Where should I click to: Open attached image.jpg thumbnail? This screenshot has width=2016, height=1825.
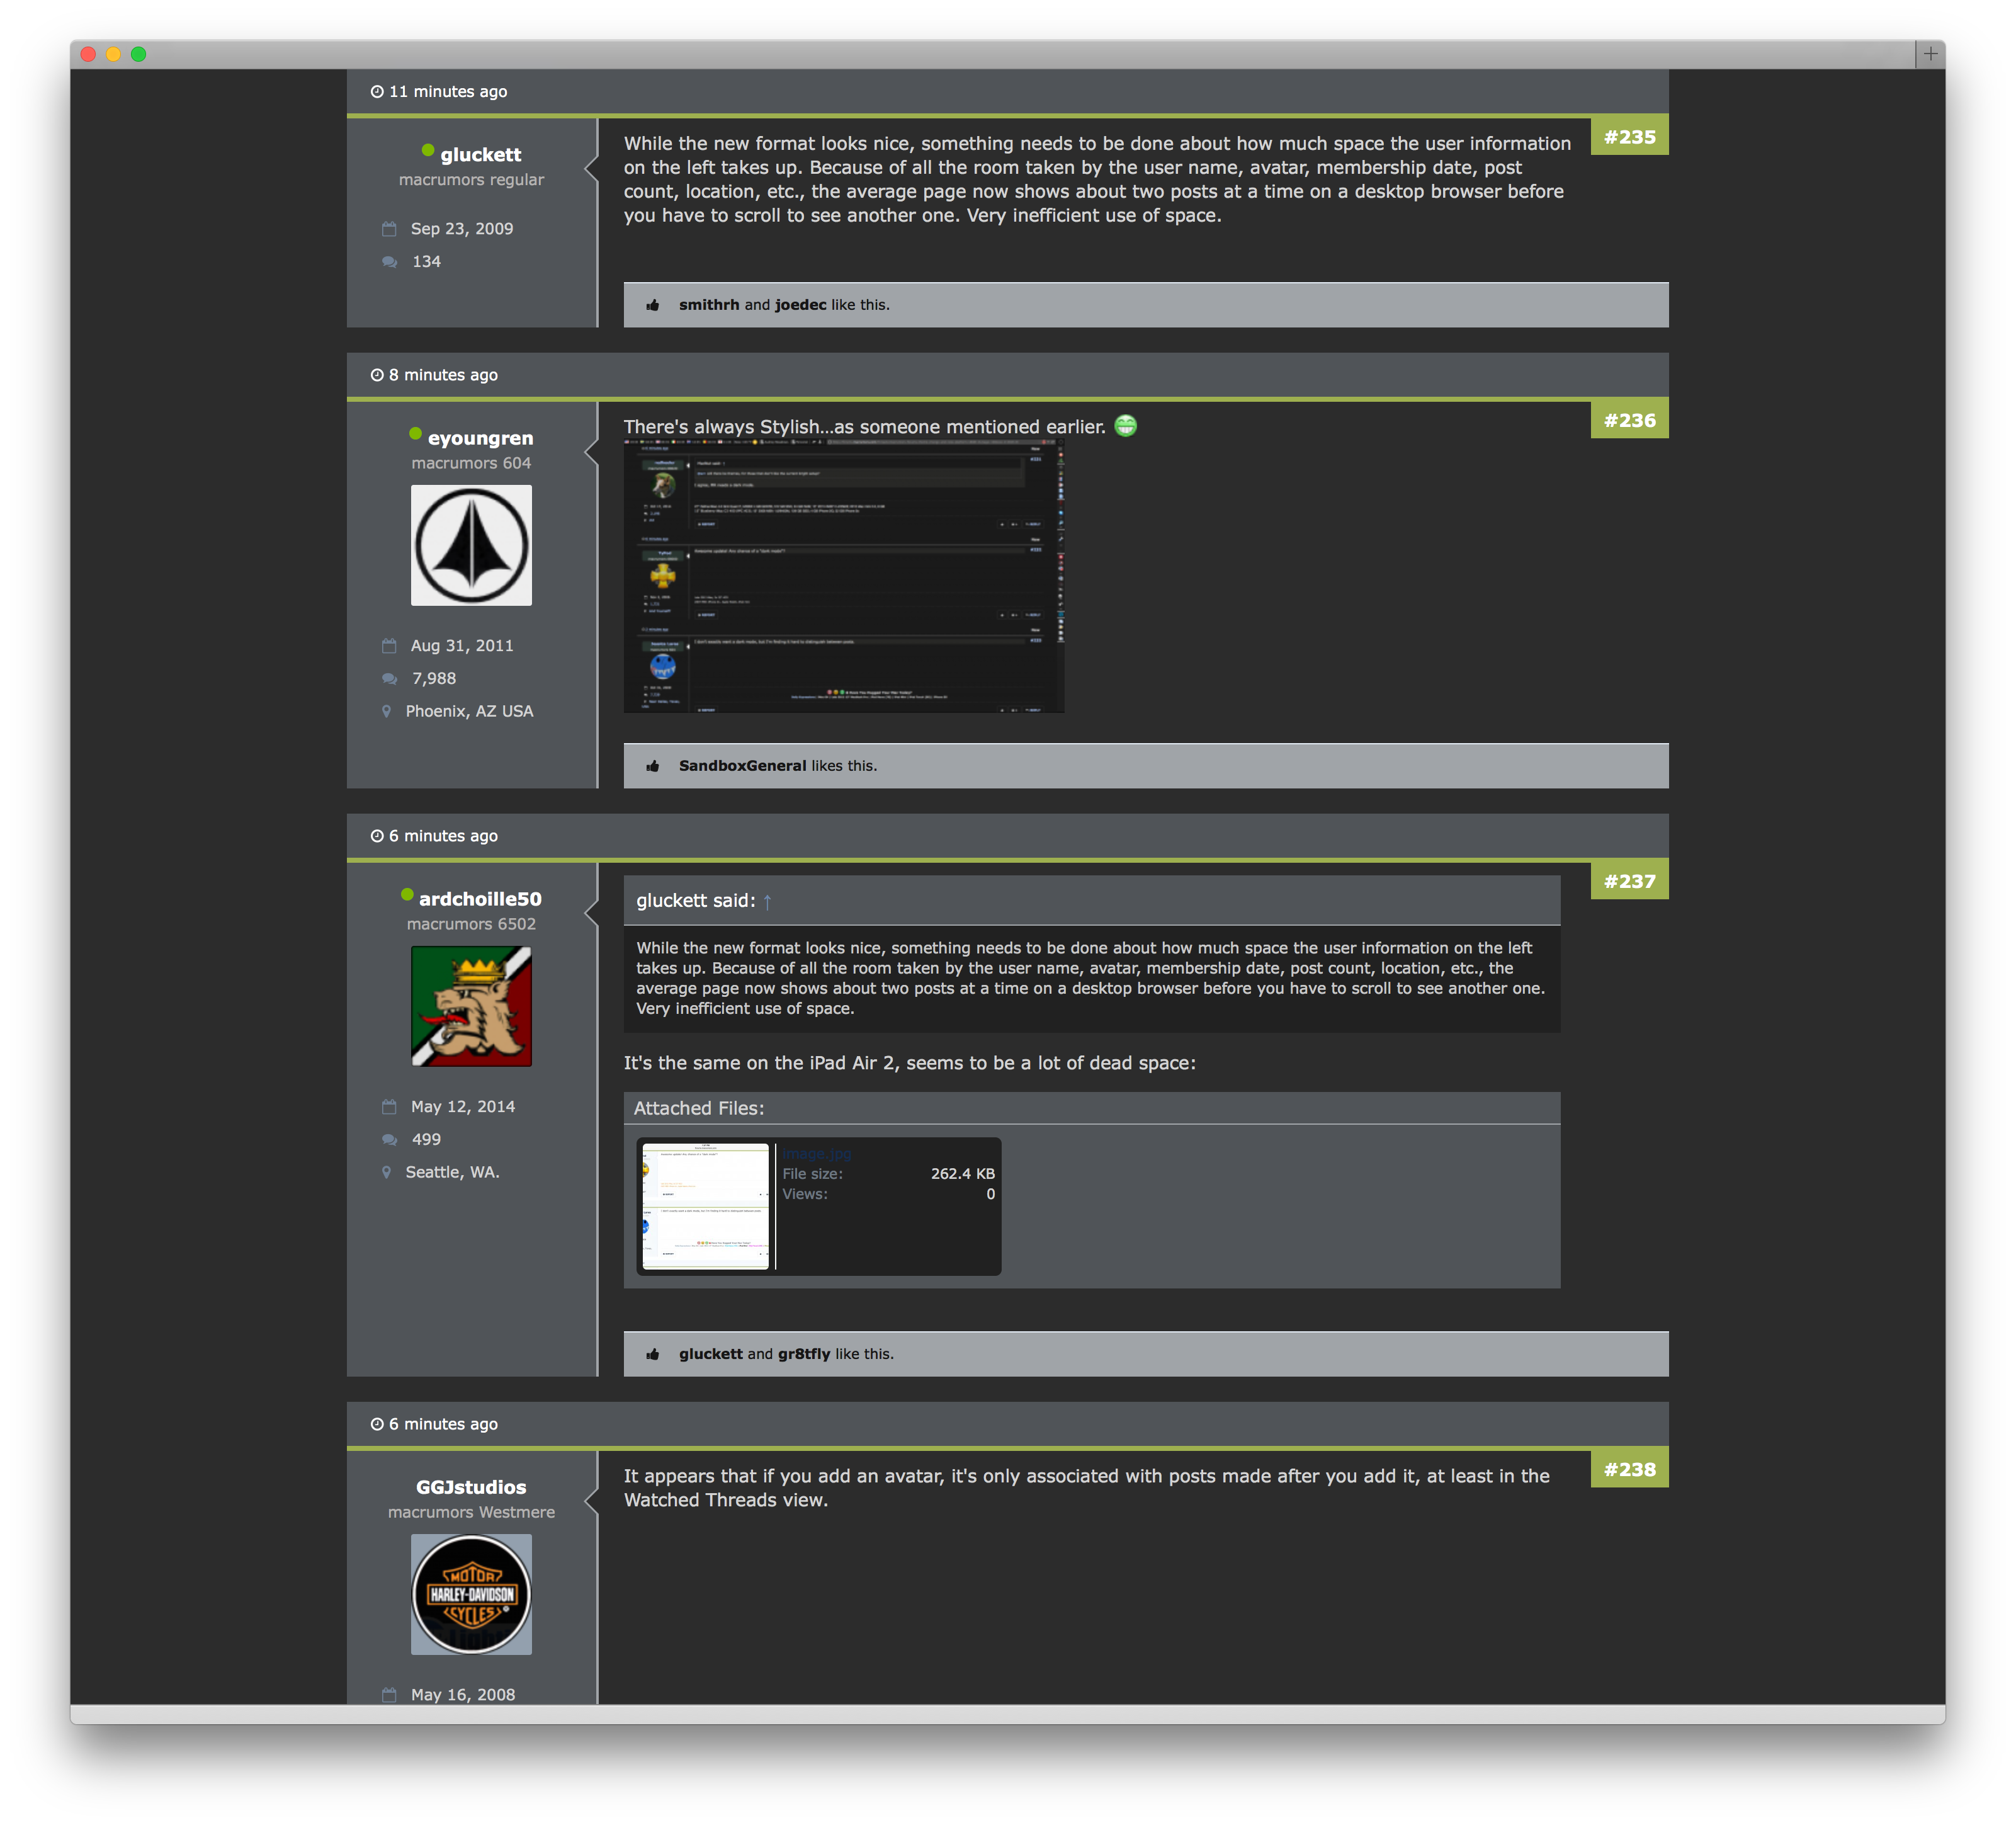coord(705,1206)
